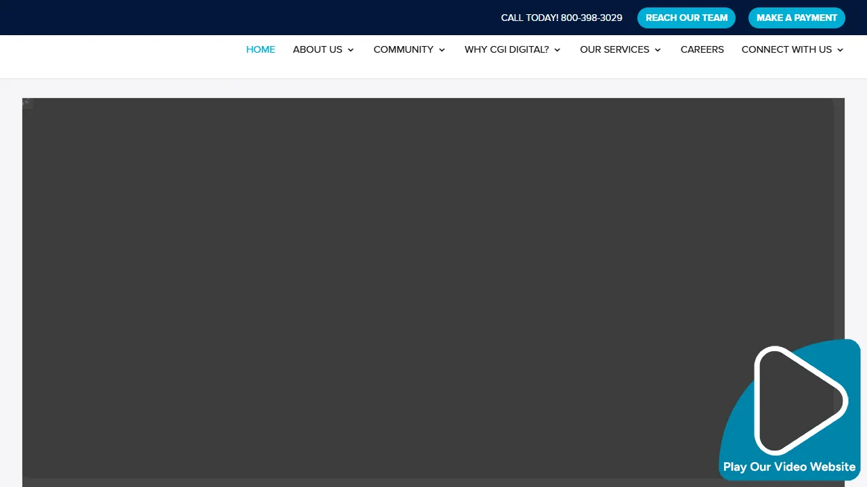Open the ABOUT US dropdown

[318, 49]
